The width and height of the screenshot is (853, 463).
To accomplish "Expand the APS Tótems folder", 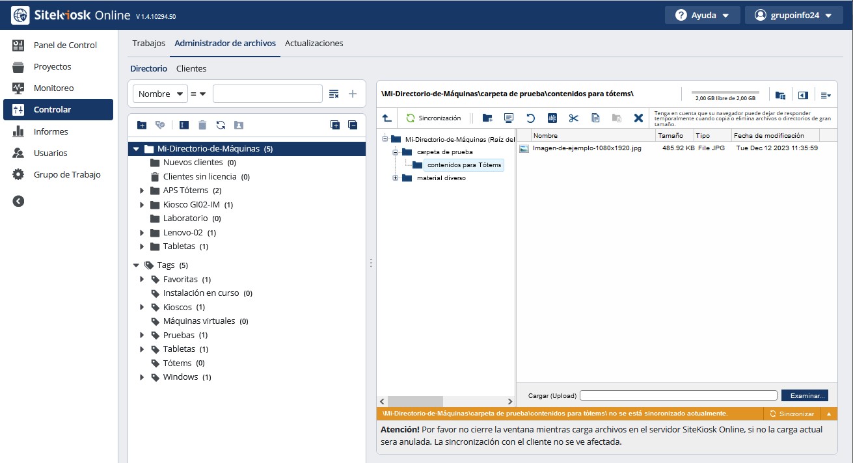I will pyautogui.click(x=142, y=191).
